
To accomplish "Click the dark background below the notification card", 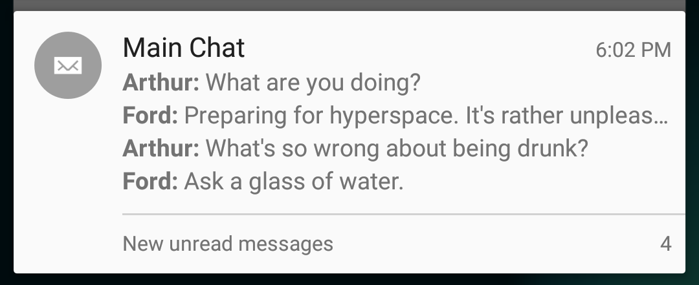I will coord(349,279).
